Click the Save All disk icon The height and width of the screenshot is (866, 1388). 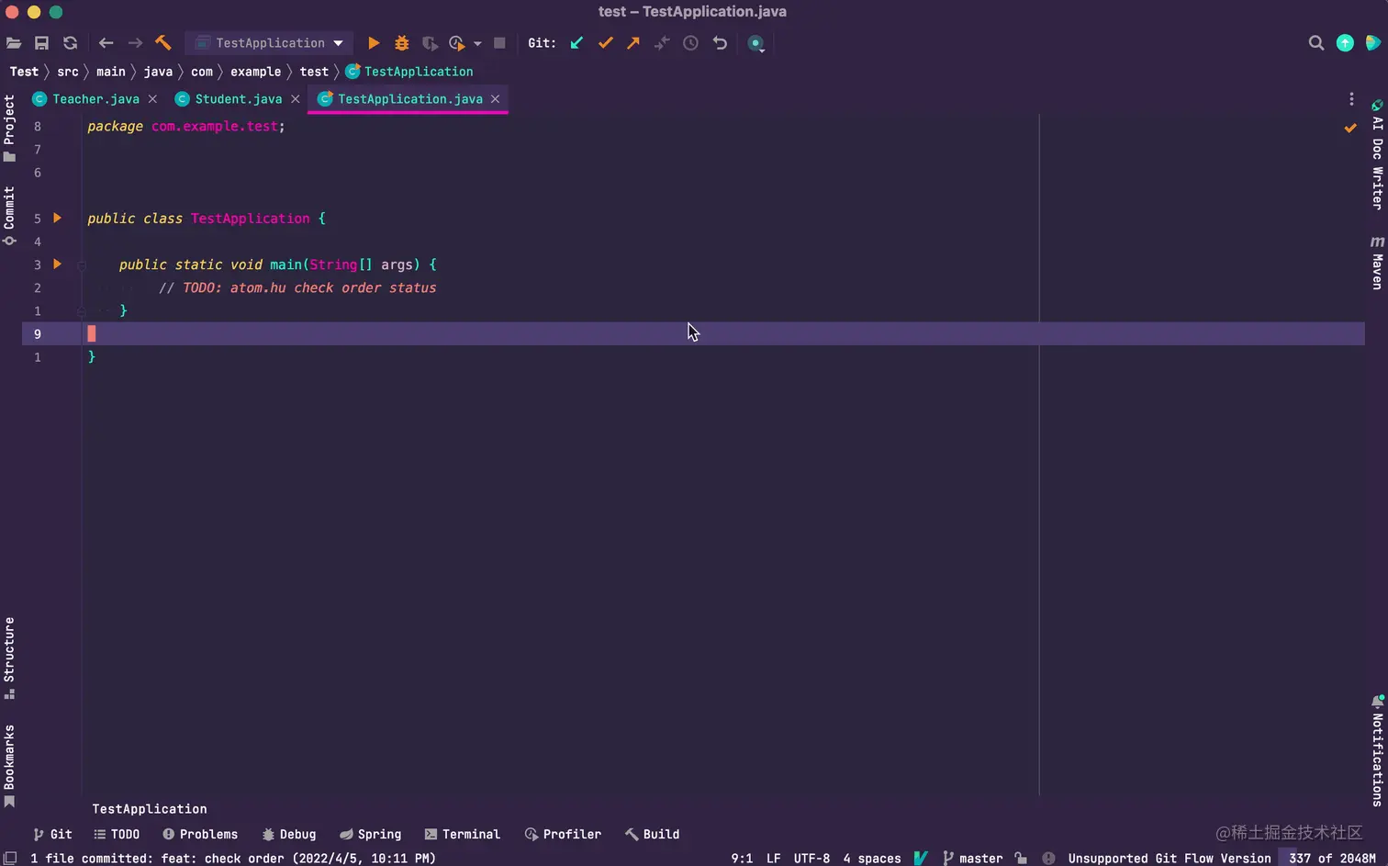tap(41, 43)
